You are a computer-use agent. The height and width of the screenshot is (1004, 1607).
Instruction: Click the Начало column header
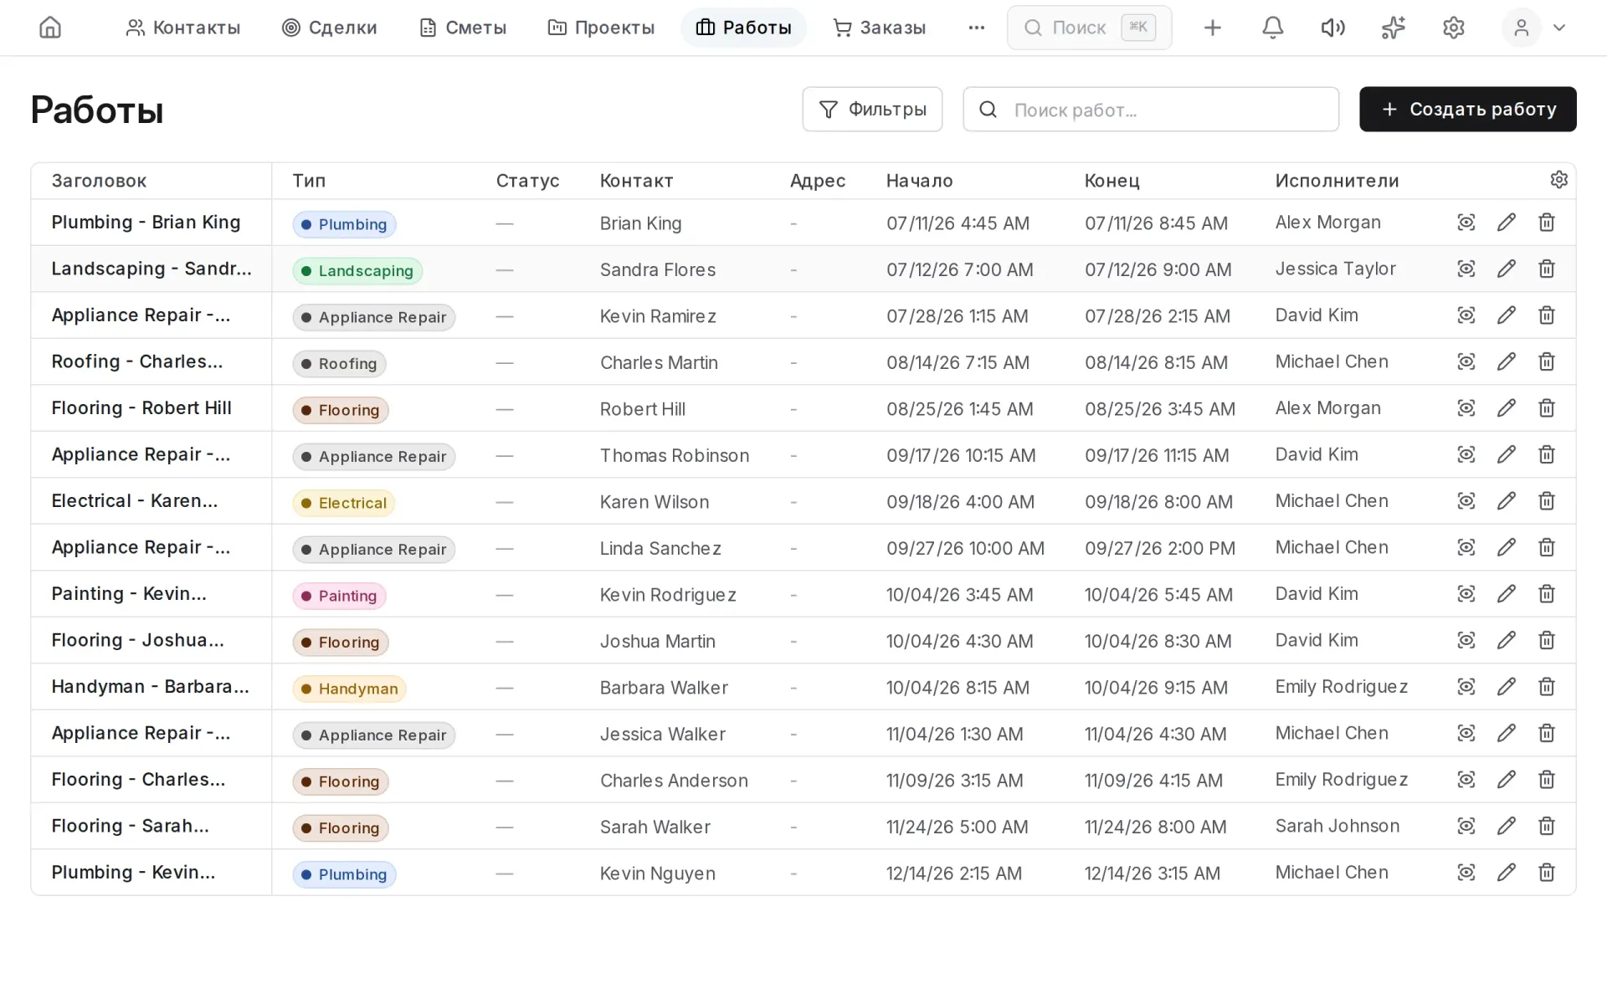[919, 181]
